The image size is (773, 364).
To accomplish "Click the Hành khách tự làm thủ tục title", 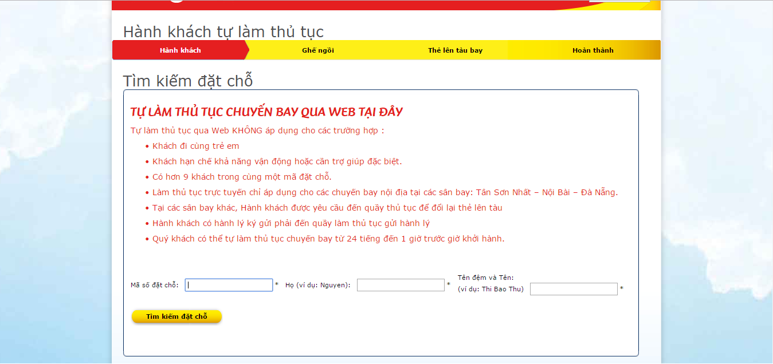I will (223, 31).
